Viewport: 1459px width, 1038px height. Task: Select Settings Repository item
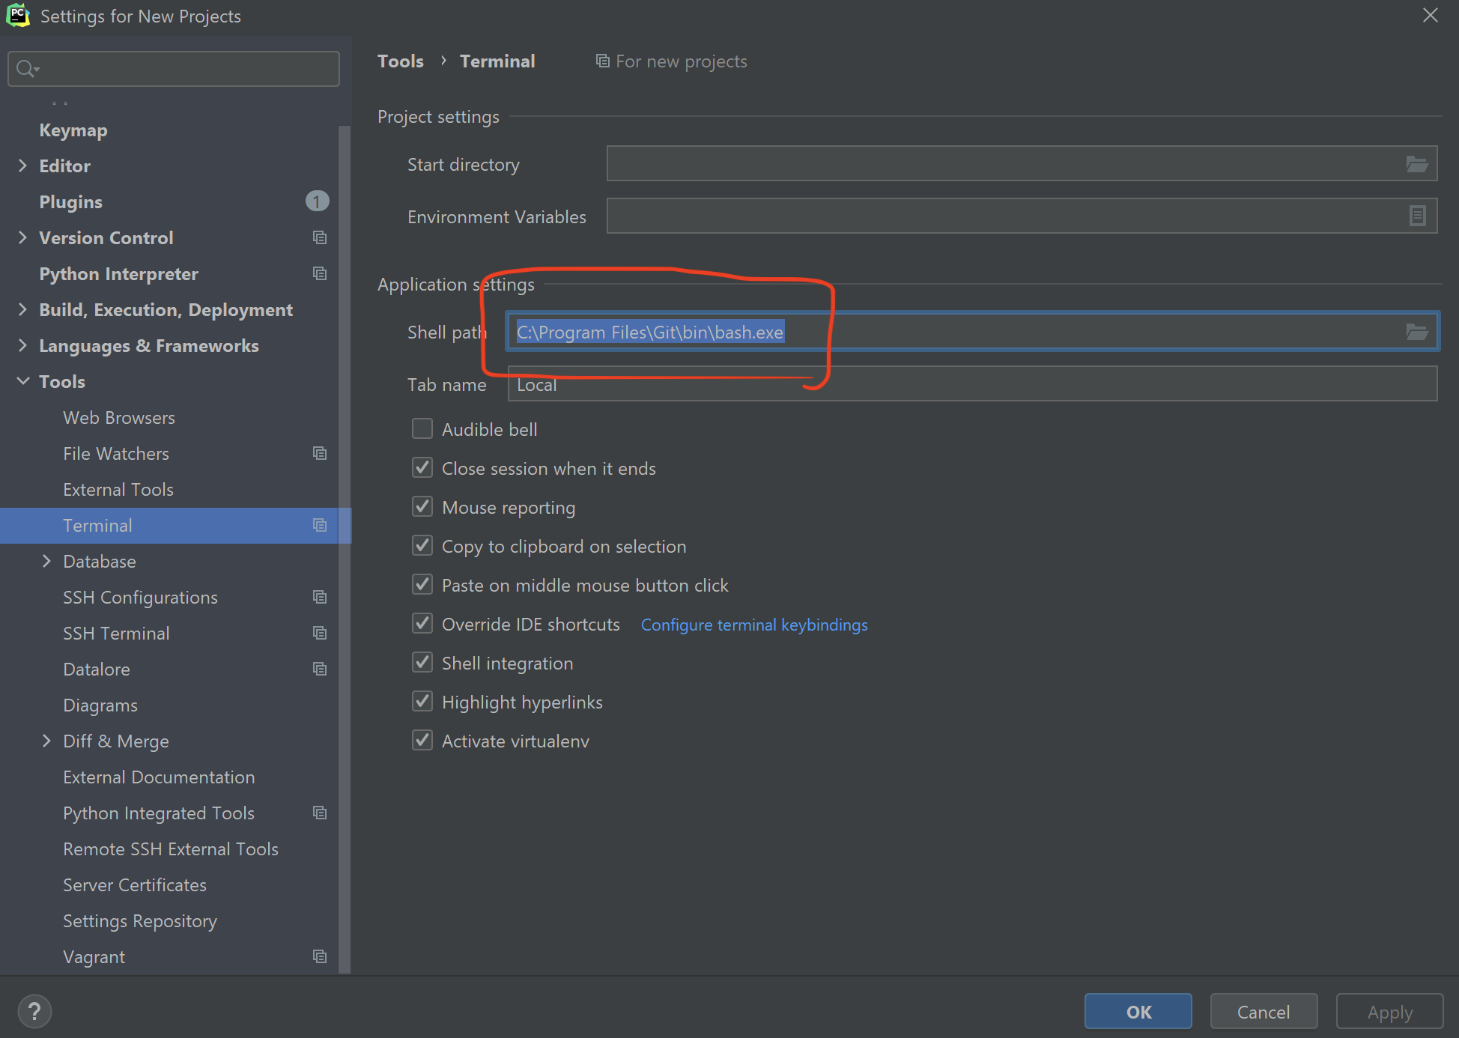click(140, 921)
